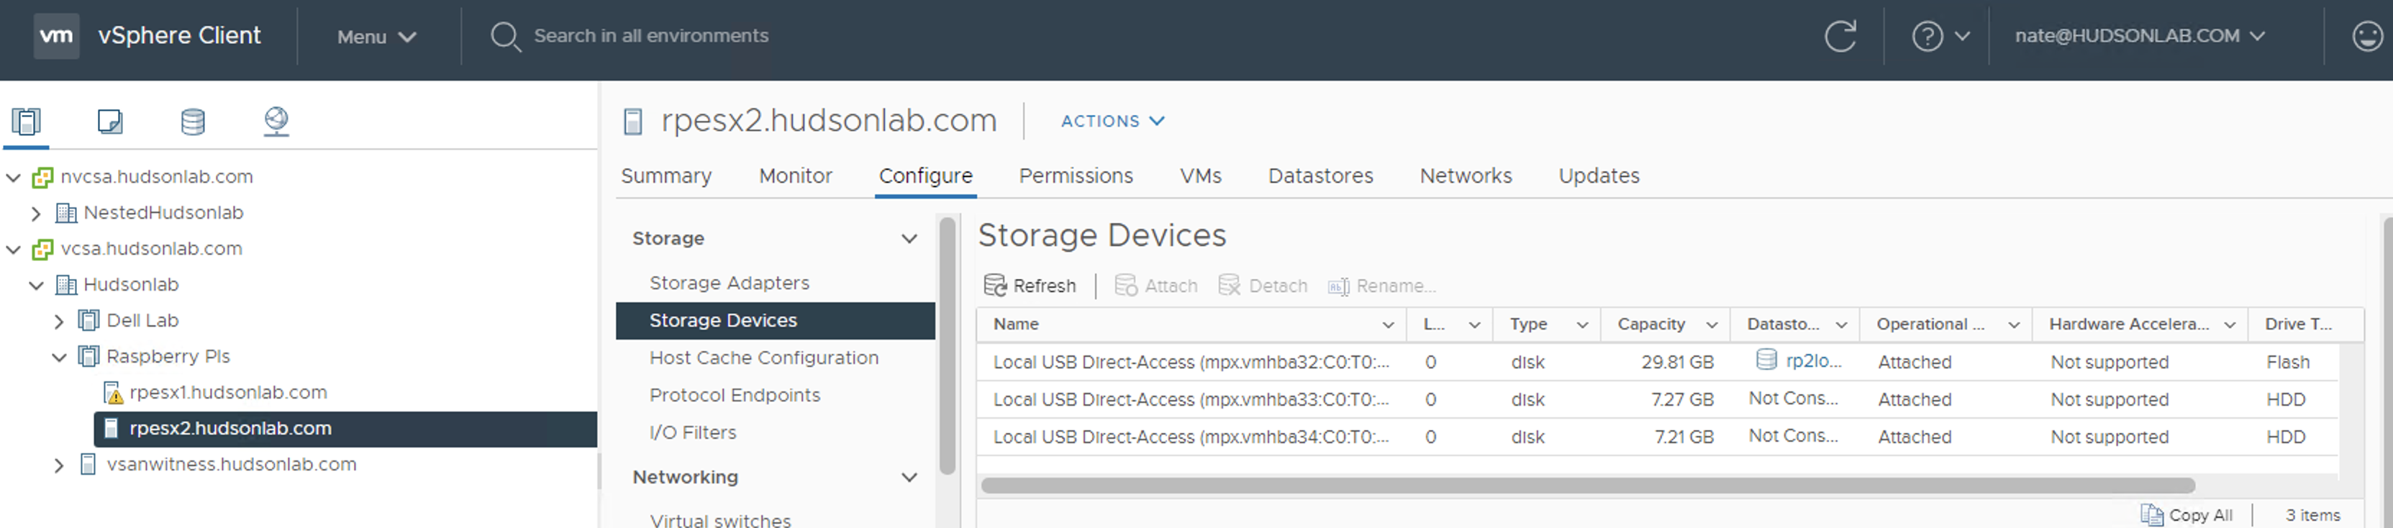2393x528 pixels.
Task: Collapse the Storage section chevron
Action: coord(909,239)
